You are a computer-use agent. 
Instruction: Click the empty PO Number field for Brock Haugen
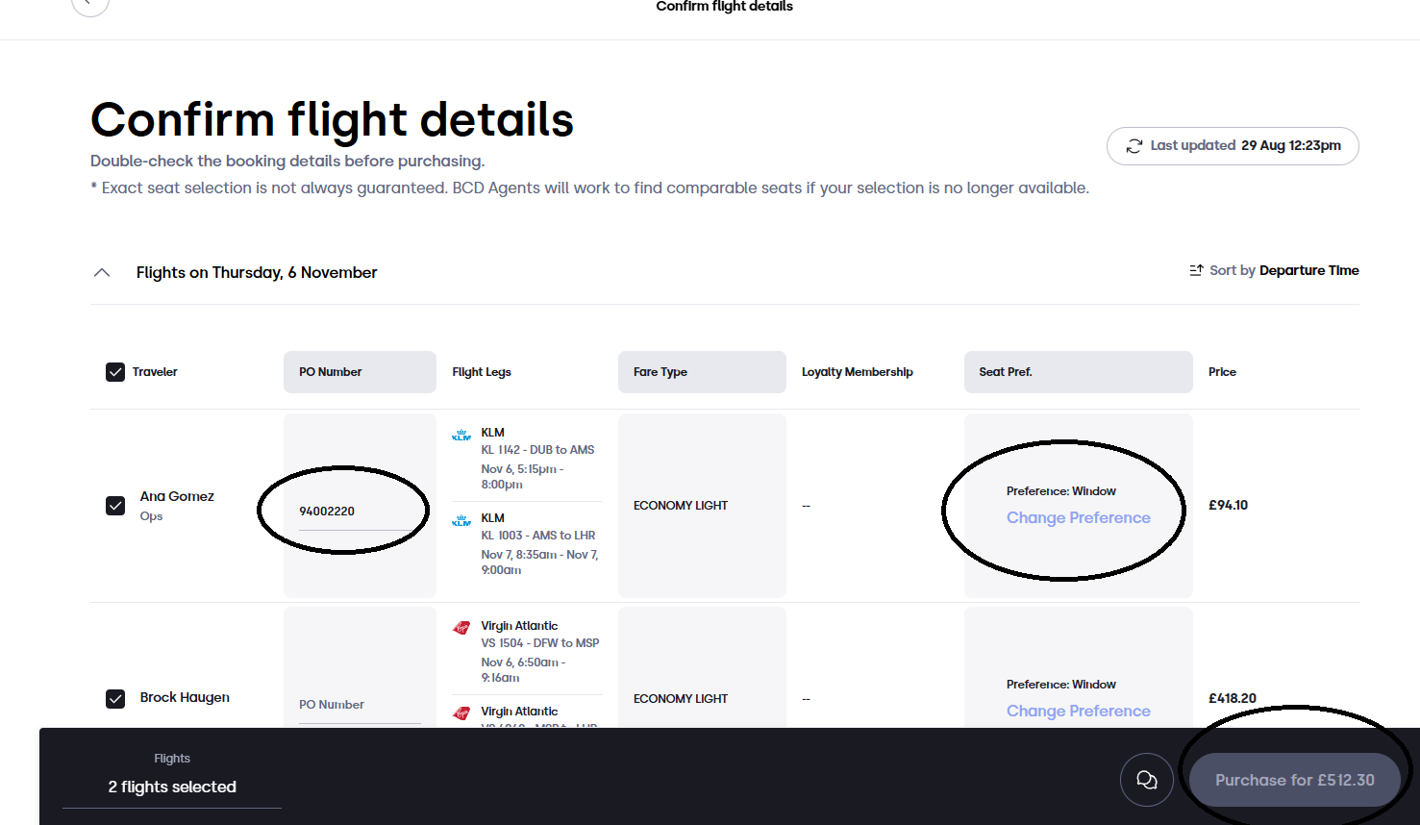click(360, 705)
